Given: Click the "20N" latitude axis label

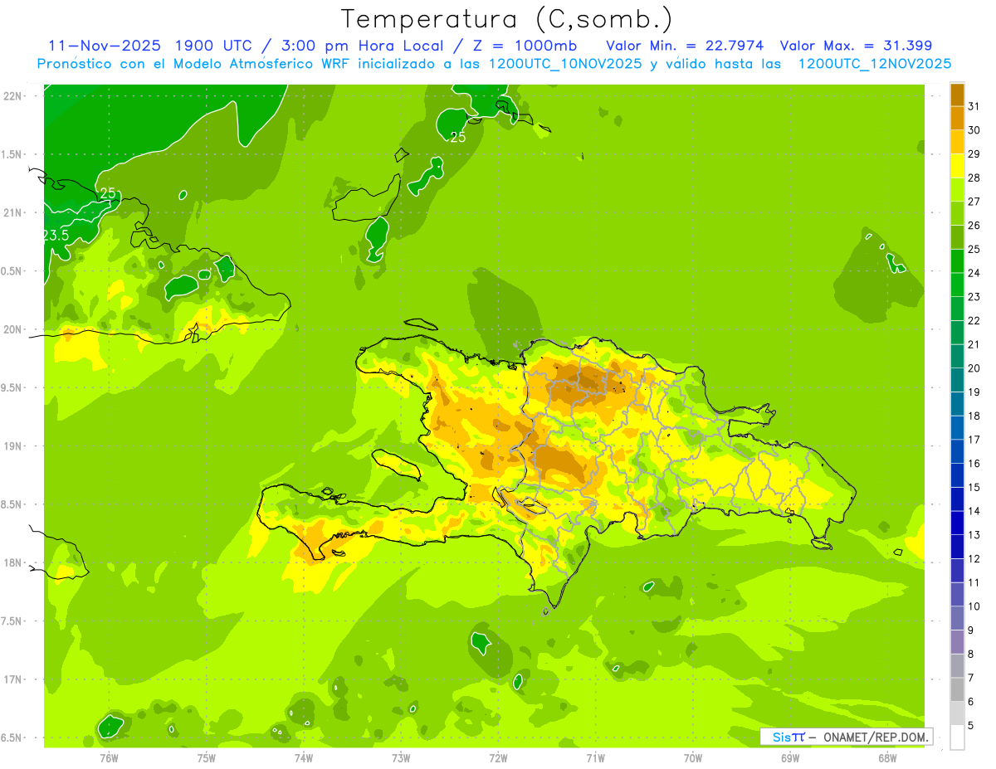Looking at the screenshot, I should [14, 329].
